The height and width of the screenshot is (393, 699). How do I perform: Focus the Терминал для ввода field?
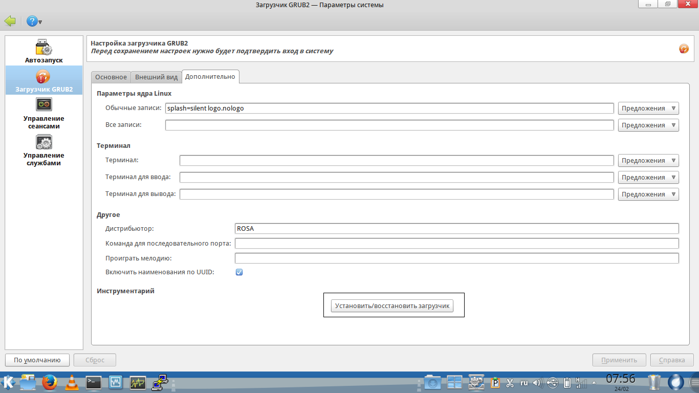click(x=397, y=178)
